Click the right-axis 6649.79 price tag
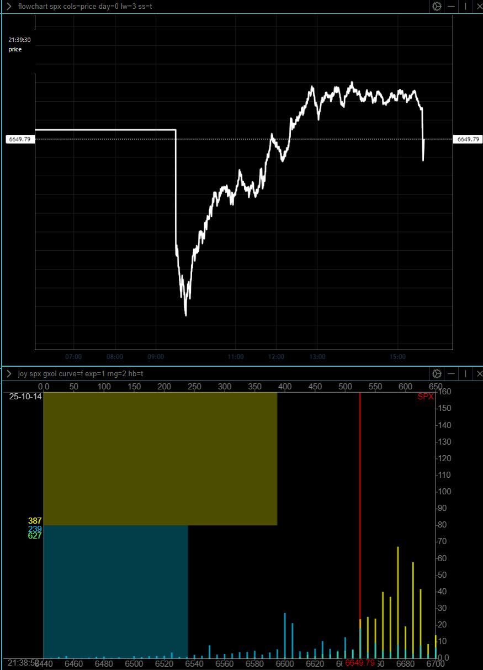 click(467, 139)
